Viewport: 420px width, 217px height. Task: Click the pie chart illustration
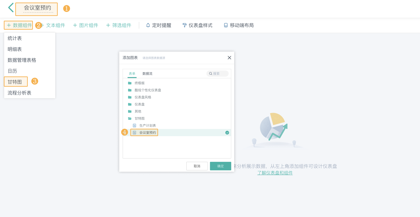(273, 126)
